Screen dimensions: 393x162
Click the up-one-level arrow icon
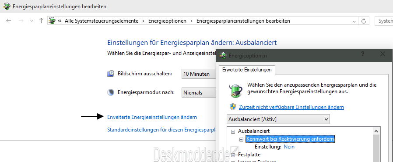(41, 21)
